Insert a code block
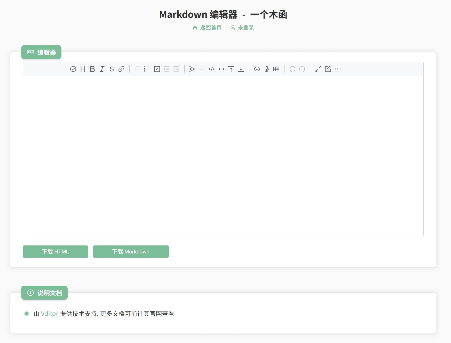The height and width of the screenshot is (343, 451). tap(212, 69)
